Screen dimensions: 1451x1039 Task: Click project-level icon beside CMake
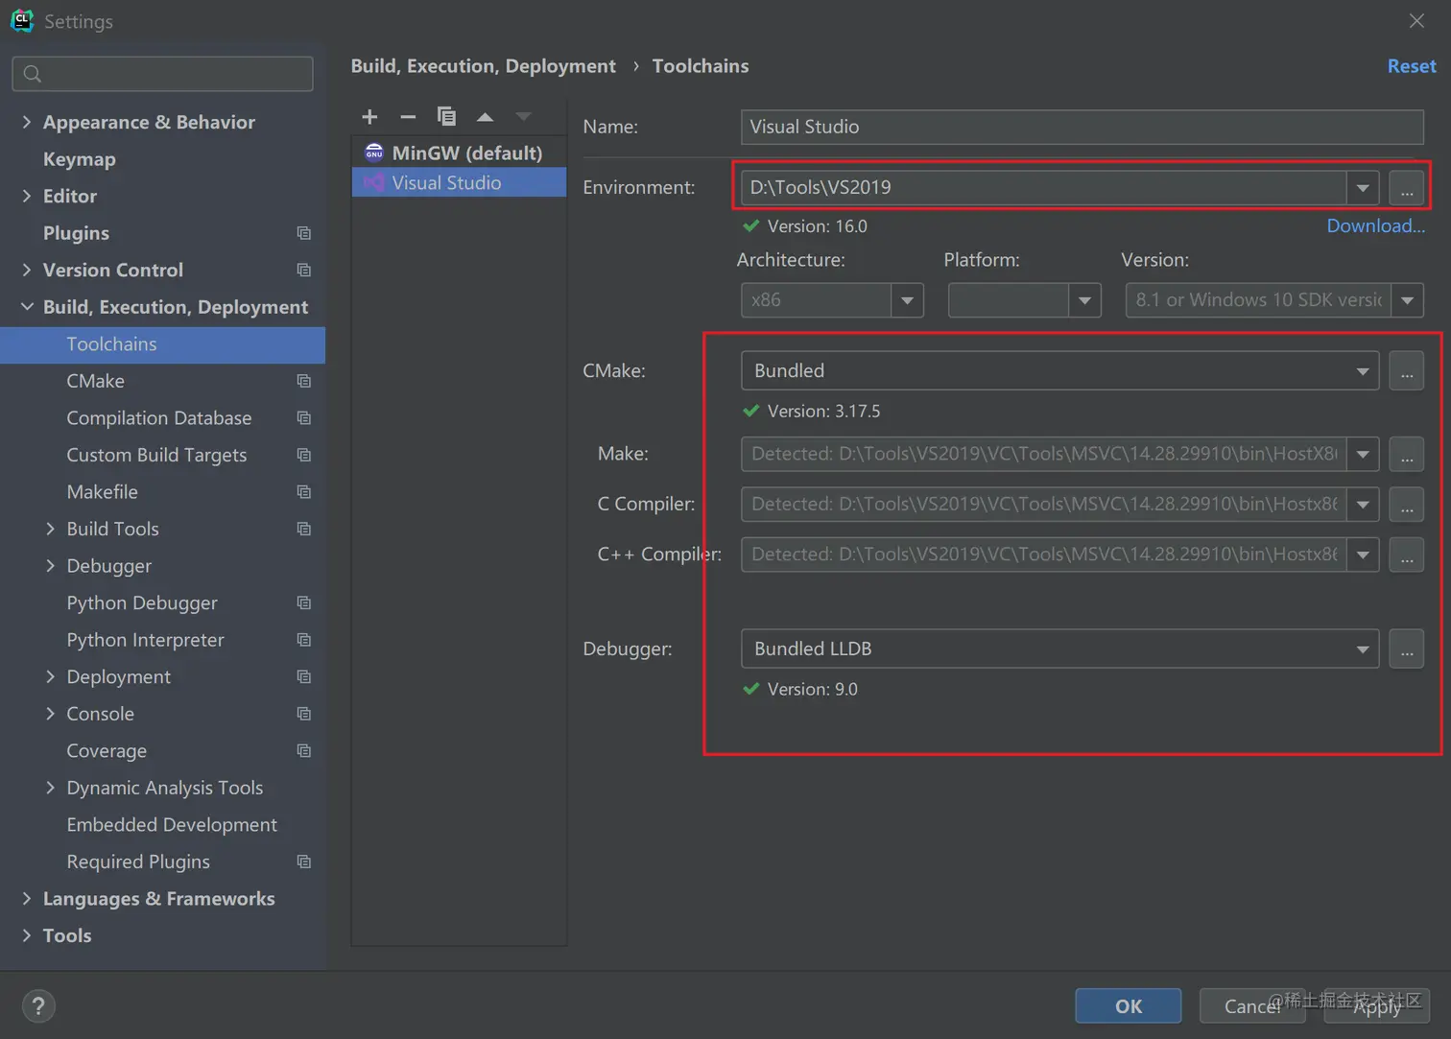coord(304,381)
